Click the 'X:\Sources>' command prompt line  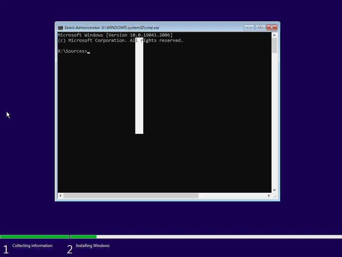coord(74,51)
